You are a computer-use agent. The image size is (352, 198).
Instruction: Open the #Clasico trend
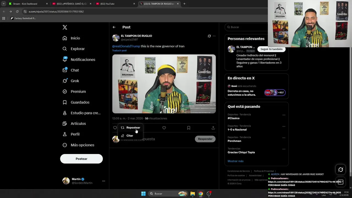coord(233,118)
